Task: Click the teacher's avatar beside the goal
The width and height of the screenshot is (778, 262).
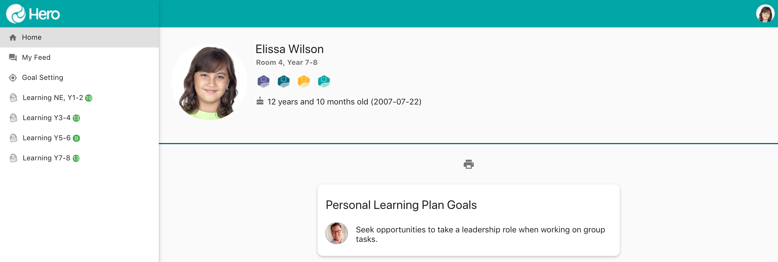Action: [336, 233]
